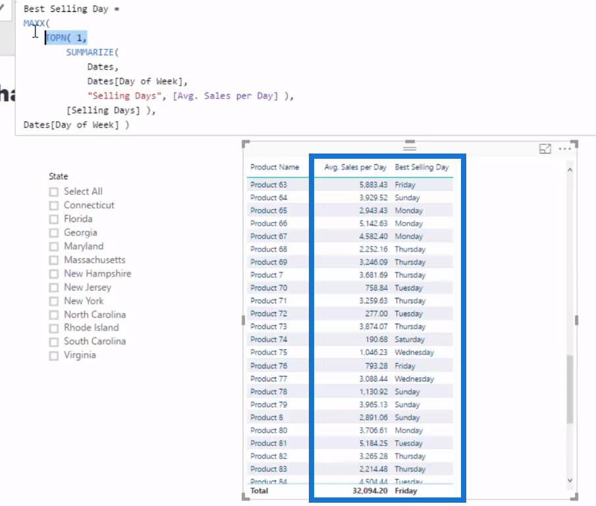This screenshot has height=506, width=596.
Task: Click the Product 68 cell
Action: click(268, 250)
